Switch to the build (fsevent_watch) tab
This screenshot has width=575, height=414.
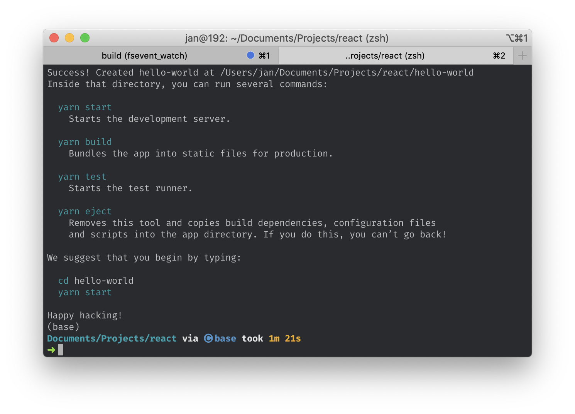tap(161, 56)
